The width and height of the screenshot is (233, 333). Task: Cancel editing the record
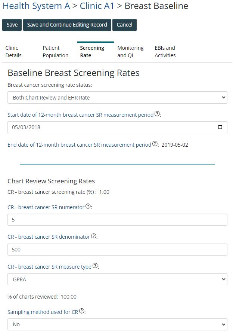tap(124, 25)
